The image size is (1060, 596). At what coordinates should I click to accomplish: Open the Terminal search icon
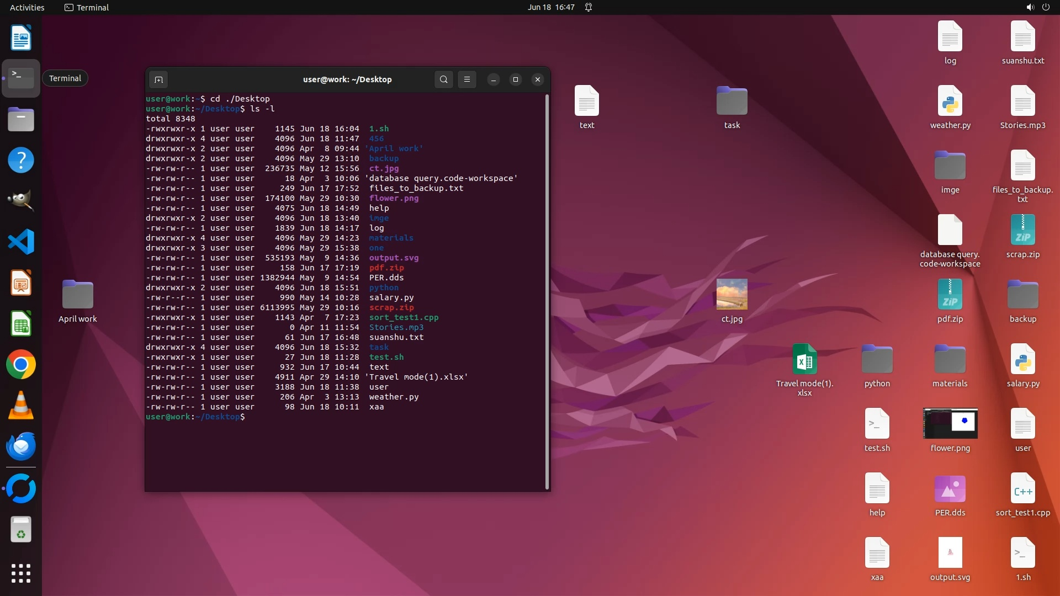pos(443,79)
